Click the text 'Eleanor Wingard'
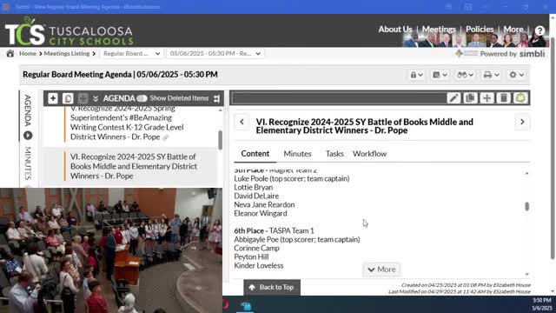Viewport: 556px width, 313px height. 261,213
